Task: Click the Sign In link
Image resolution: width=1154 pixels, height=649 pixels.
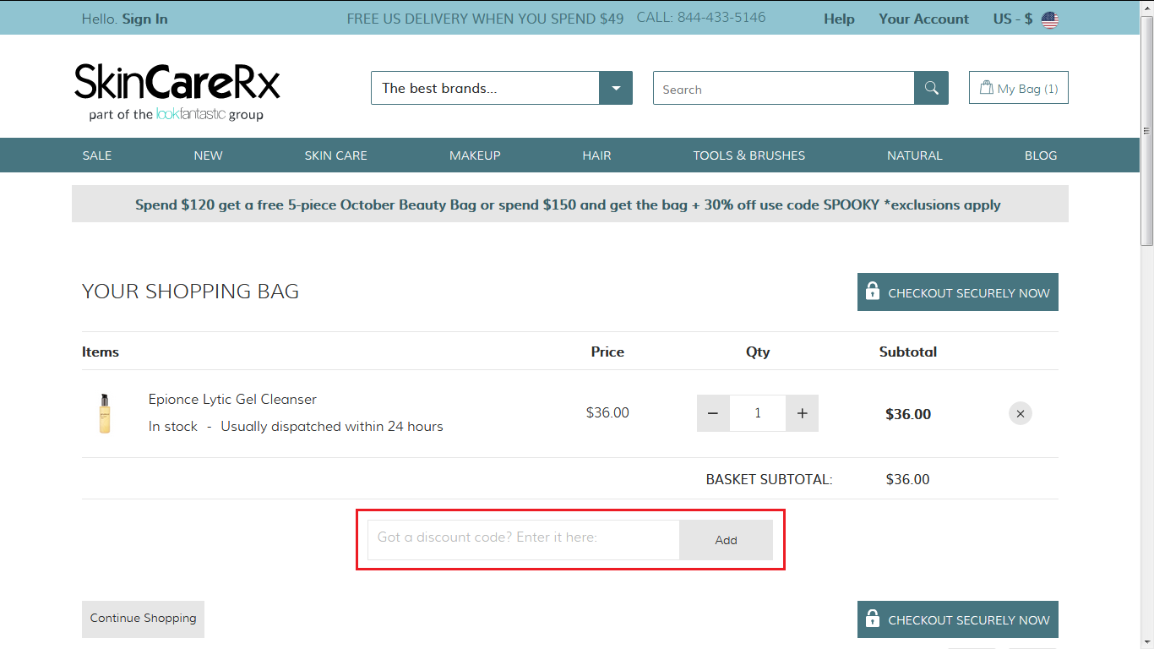Action: 145,19
